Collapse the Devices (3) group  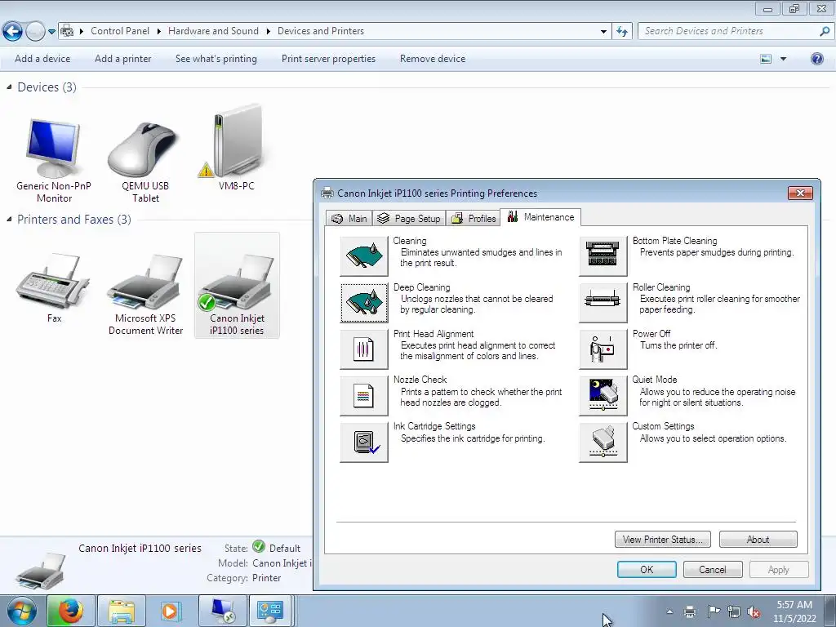click(x=9, y=87)
